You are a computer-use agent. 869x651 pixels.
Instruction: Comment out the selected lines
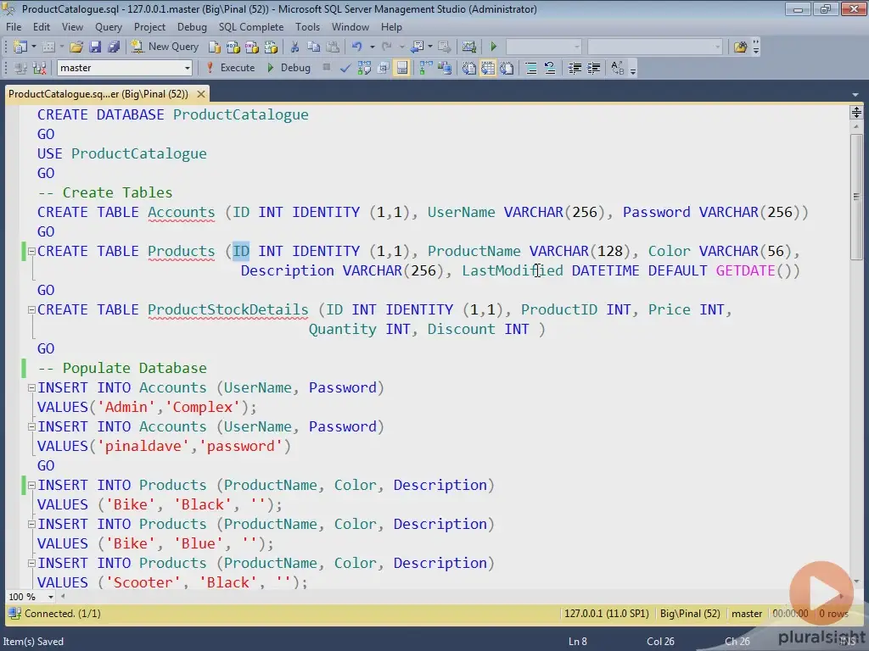[x=531, y=68]
